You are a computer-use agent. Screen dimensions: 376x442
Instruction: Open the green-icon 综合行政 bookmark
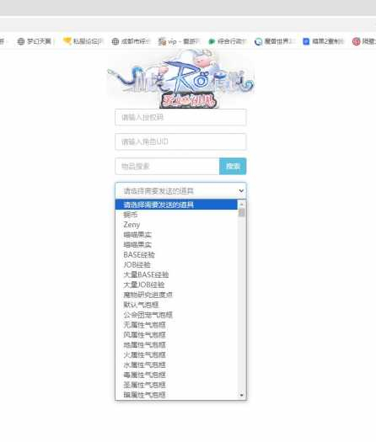coord(228,41)
